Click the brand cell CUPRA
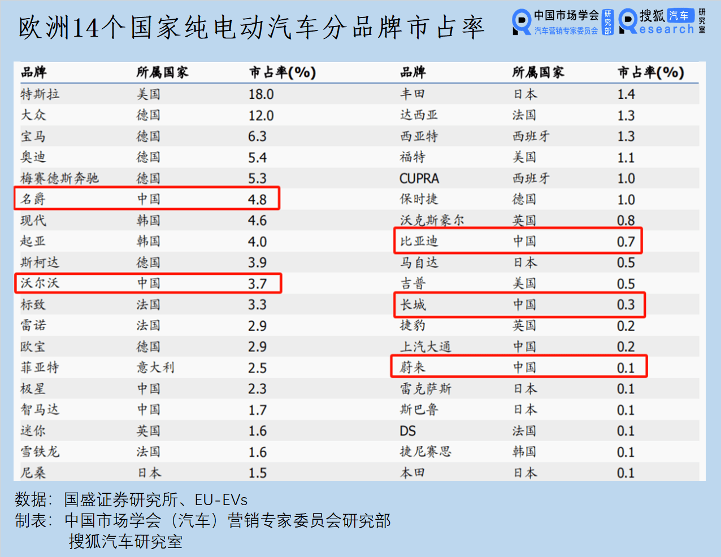The width and height of the screenshot is (721, 557). pos(419,178)
